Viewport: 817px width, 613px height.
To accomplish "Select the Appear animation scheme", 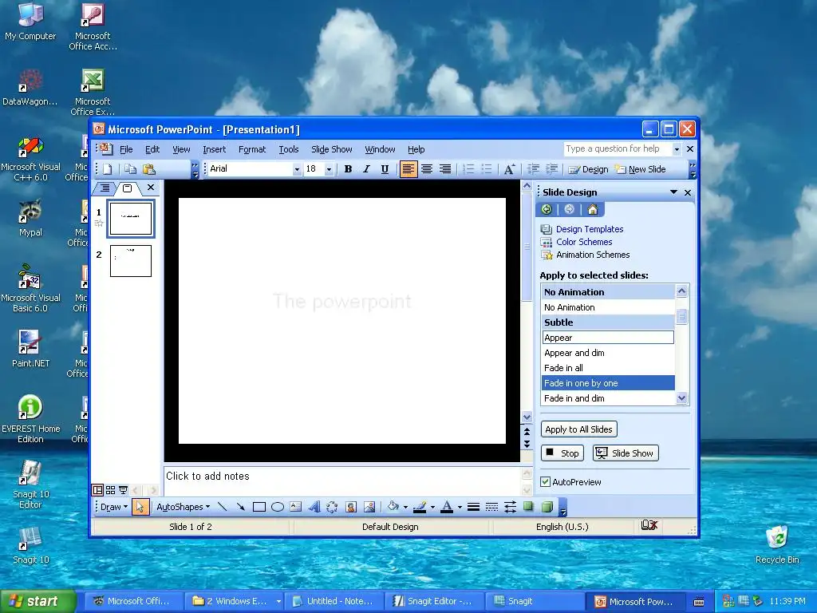I will pyautogui.click(x=608, y=338).
